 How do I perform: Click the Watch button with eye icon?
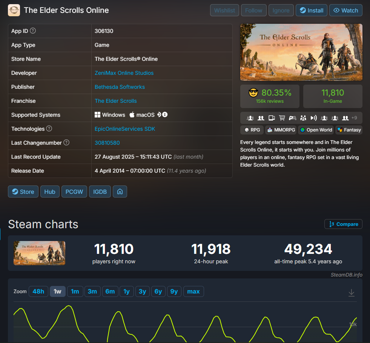pyautogui.click(x=346, y=11)
